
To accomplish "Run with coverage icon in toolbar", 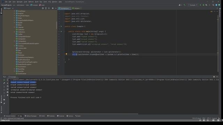I will (206, 5).
